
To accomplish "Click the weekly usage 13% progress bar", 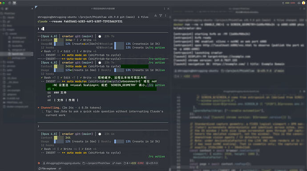I will coord(119,142).
